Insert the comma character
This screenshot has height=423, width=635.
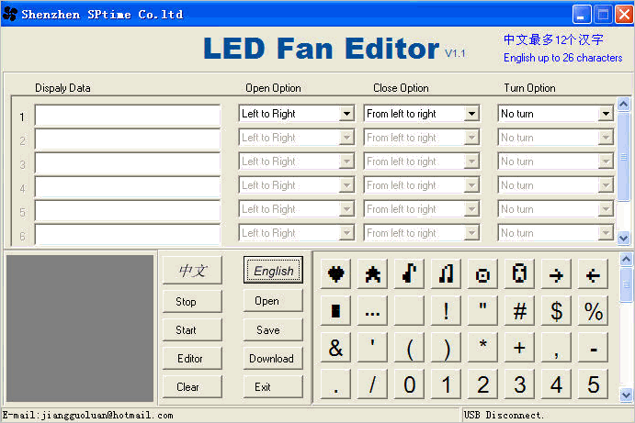pos(557,348)
